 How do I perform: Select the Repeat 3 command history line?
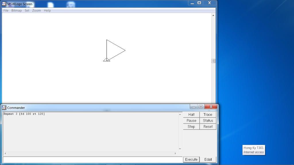24,114
